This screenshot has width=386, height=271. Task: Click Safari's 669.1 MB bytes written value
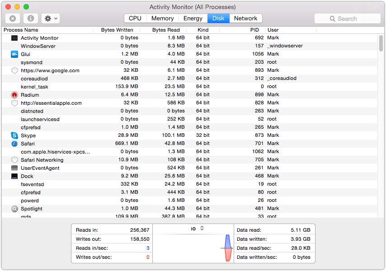(127, 143)
